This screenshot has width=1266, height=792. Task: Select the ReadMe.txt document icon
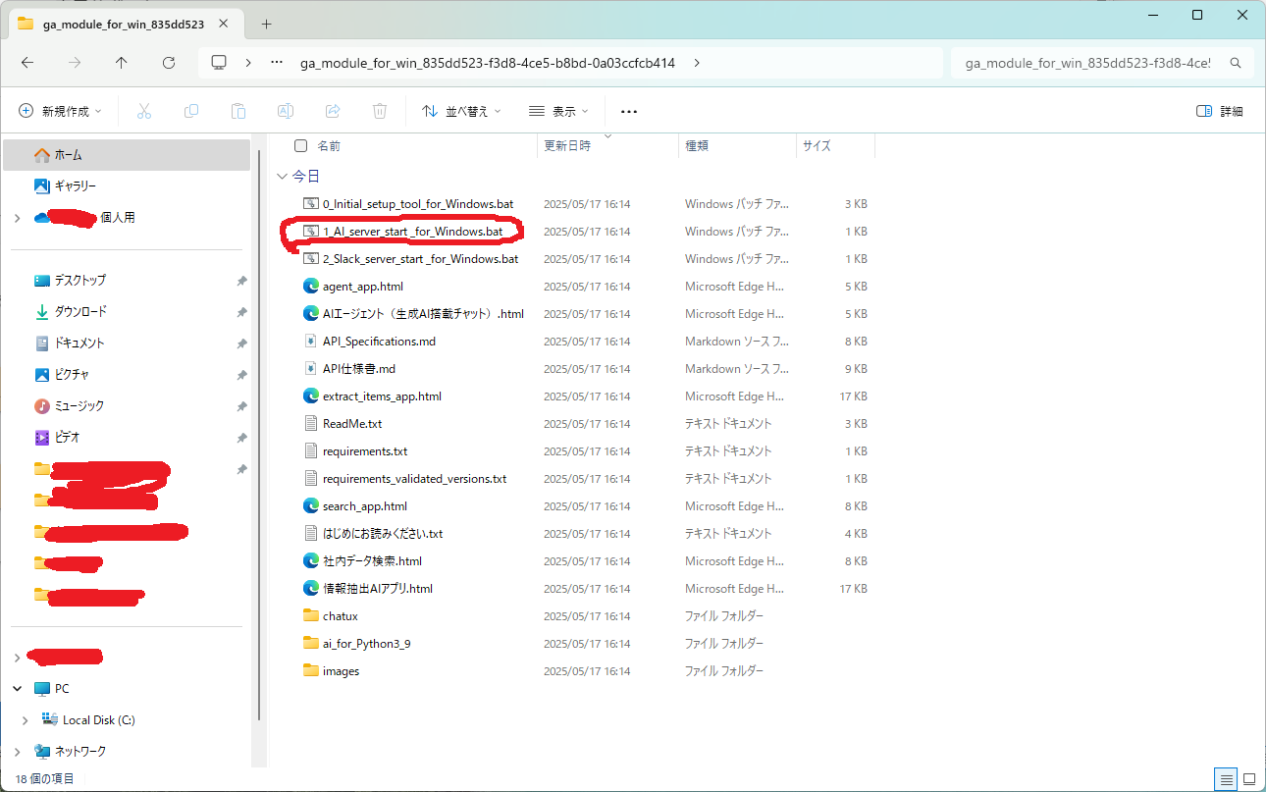click(x=311, y=424)
